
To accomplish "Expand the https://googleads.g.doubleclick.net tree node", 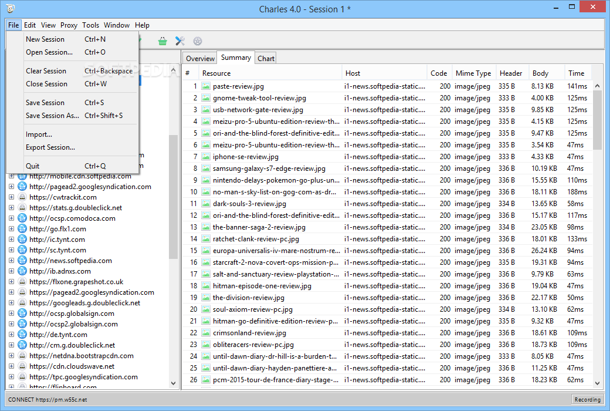I will [x=12, y=303].
